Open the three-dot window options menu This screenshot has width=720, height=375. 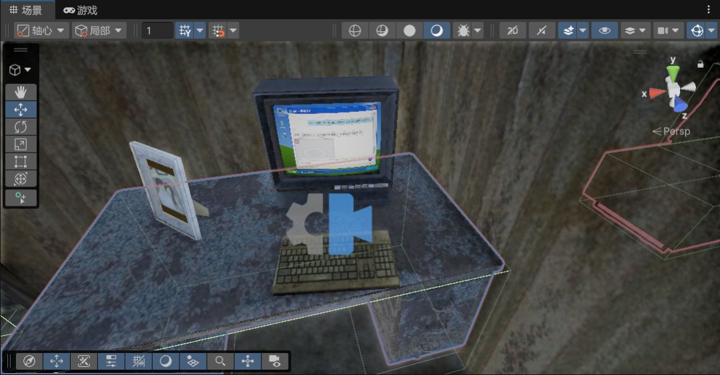[x=709, y=9]
